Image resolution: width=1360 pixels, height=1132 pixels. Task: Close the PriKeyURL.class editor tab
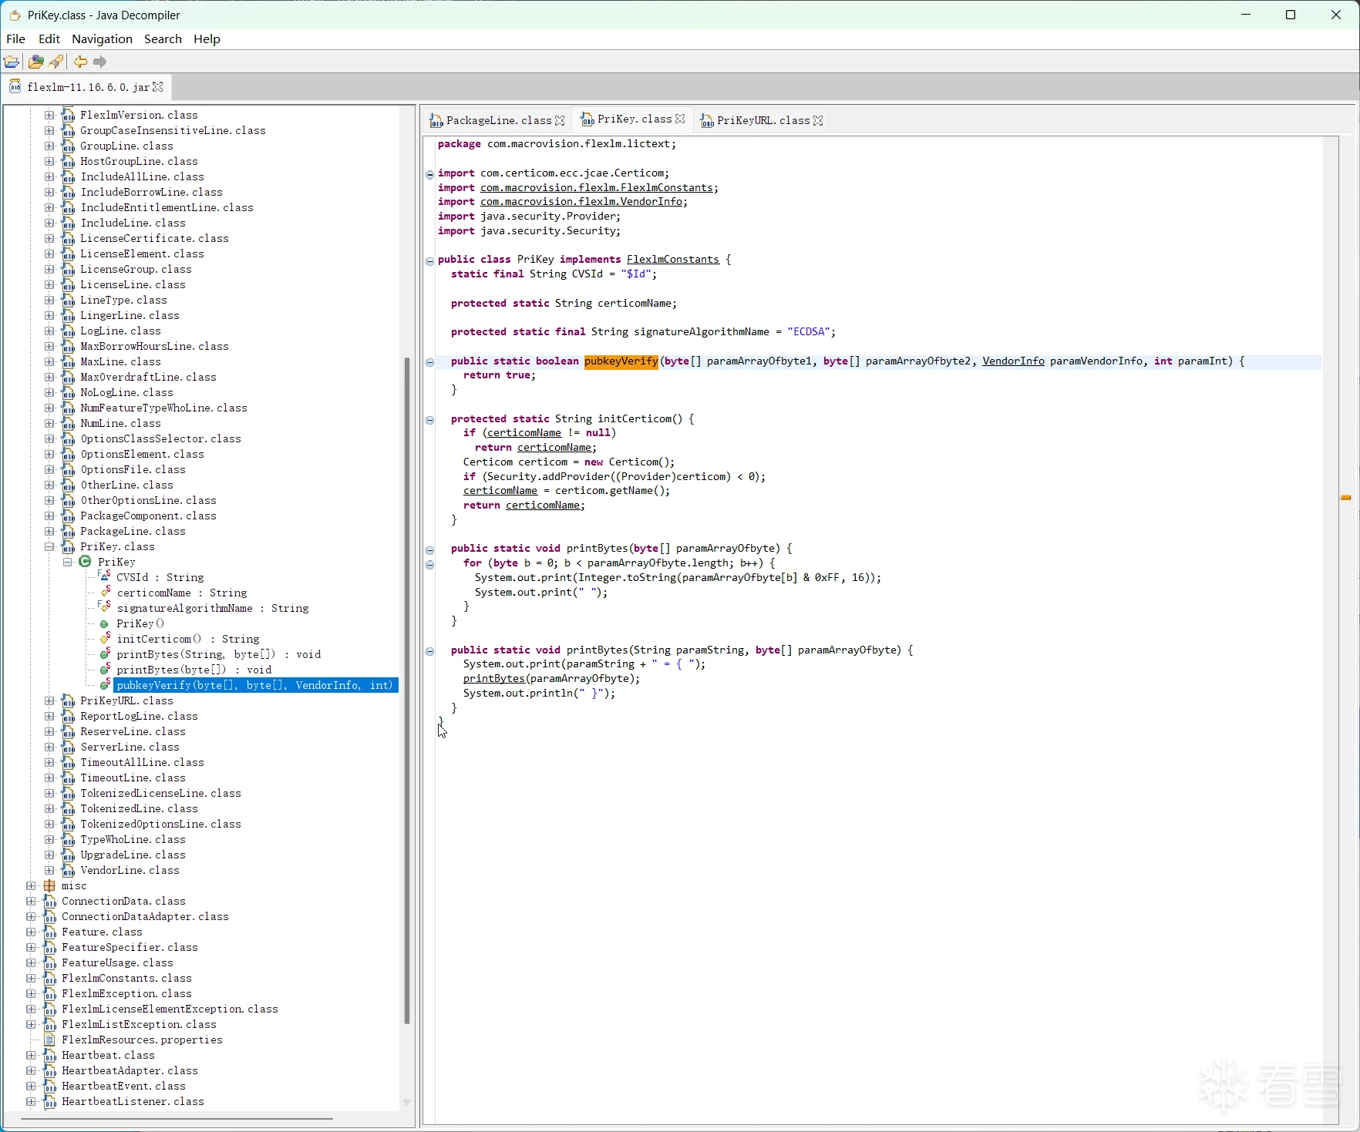pos(819,120)
